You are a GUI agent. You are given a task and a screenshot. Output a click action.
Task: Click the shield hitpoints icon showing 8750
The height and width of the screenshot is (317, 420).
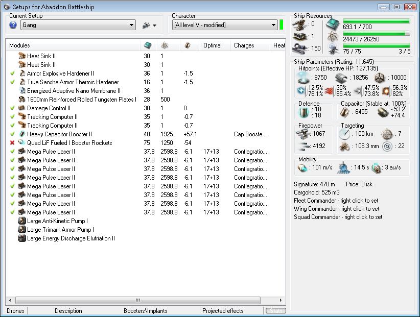pos(304,78)
